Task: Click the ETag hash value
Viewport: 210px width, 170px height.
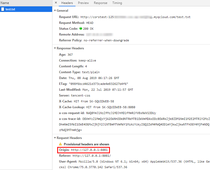Action: 99,84
